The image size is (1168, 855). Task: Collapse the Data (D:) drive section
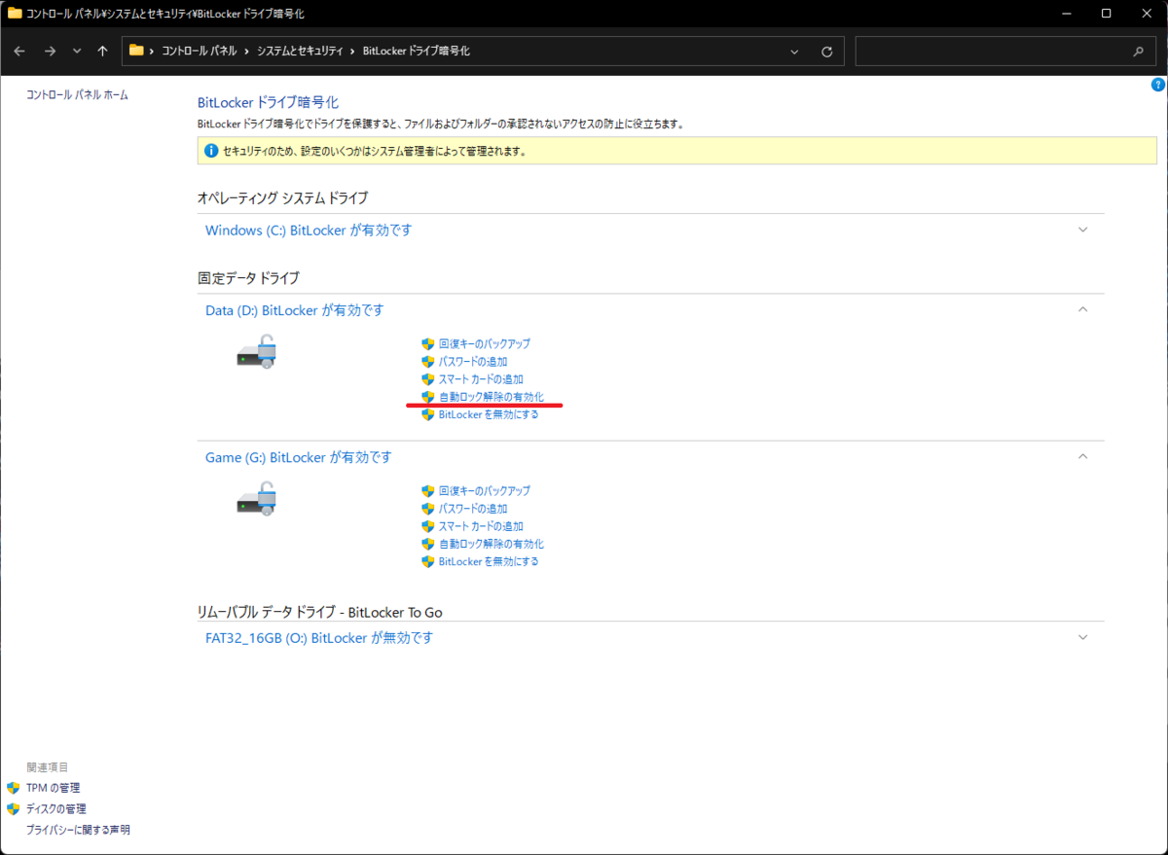pyautogui.click(x=1083, y=309)
